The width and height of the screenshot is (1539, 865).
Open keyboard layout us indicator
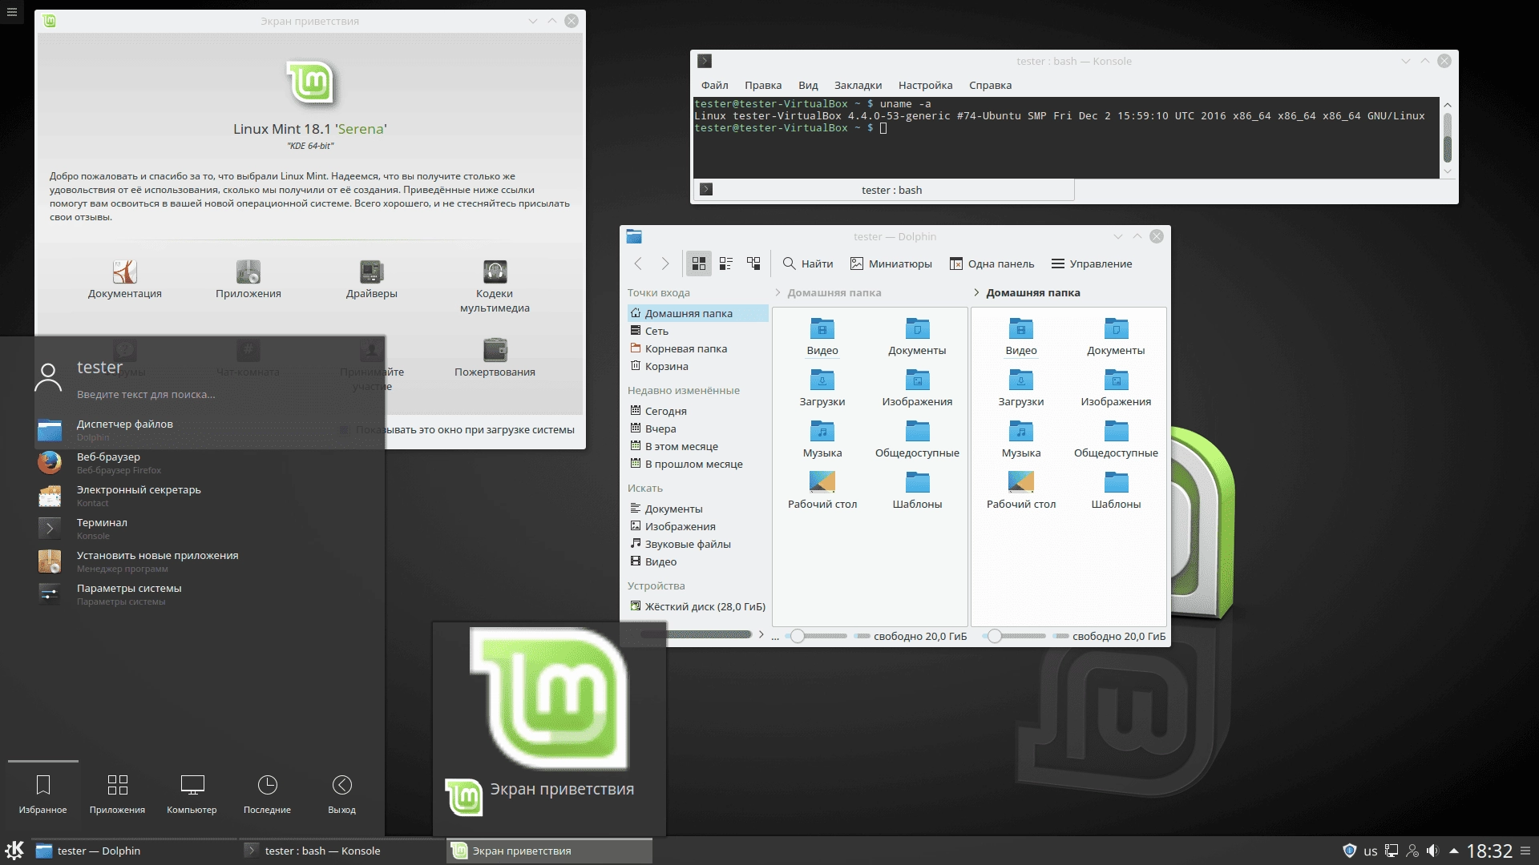(1370, 851)
